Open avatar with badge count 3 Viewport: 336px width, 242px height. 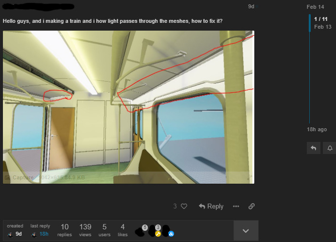tap(155, 231)
